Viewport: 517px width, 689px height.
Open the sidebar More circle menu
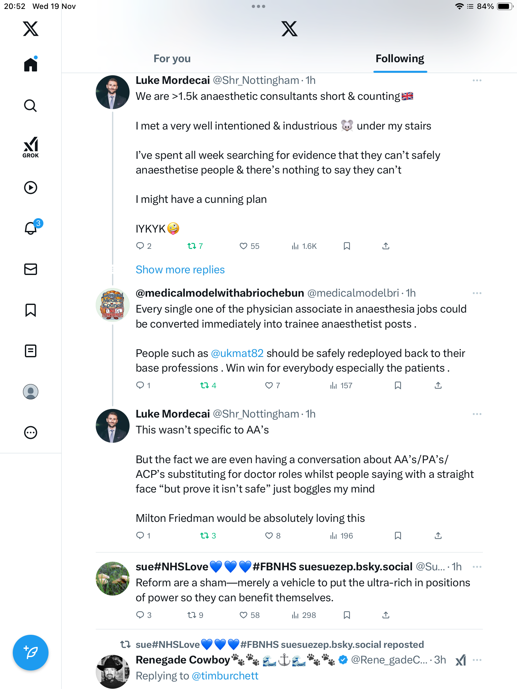tap(31, 433)
